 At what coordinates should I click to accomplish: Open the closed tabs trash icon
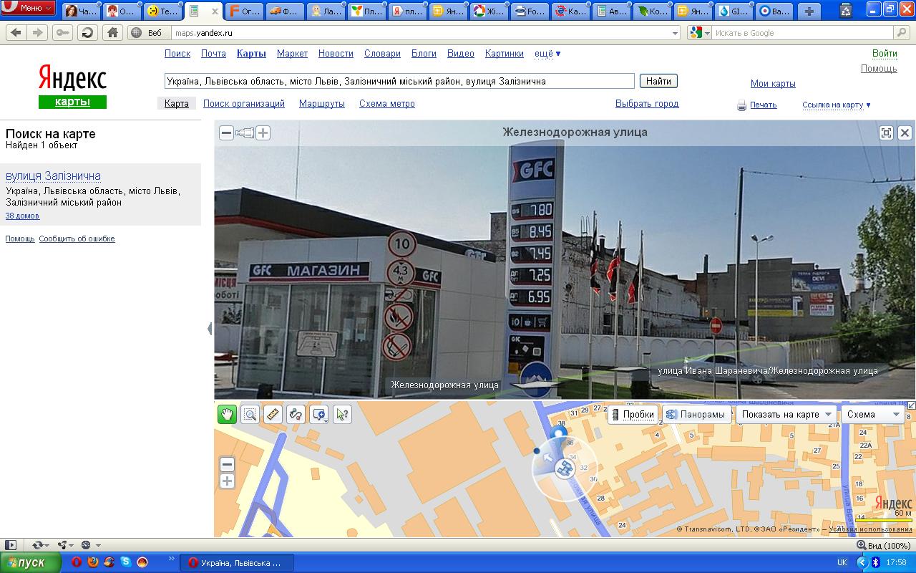846,10
